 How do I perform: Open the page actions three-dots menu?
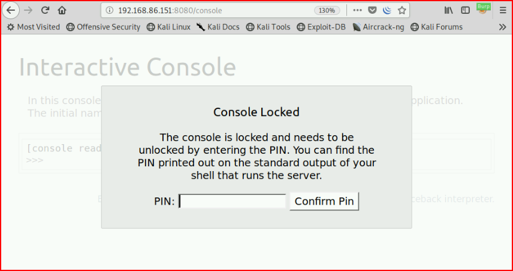(x=358, y=10)
